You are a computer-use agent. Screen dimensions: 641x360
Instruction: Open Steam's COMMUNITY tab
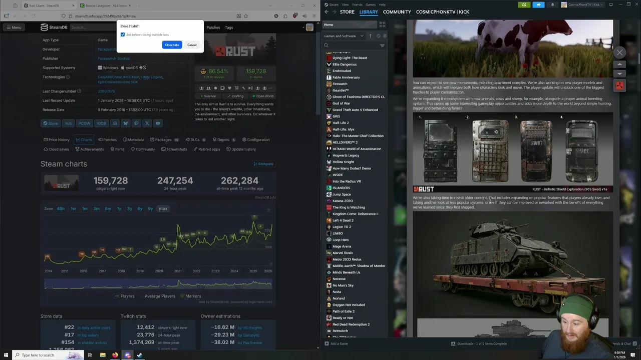point(397,11)
